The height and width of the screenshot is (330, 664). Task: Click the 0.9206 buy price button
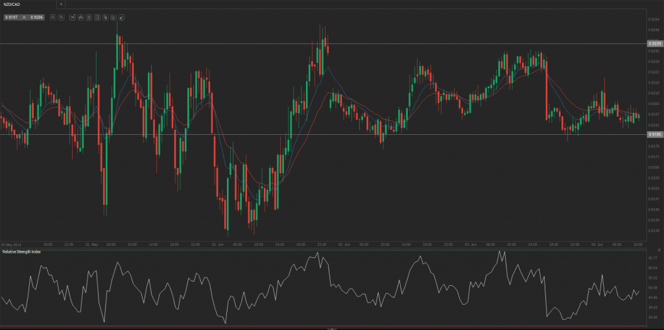pyautogui.click(x=36, y=17)
